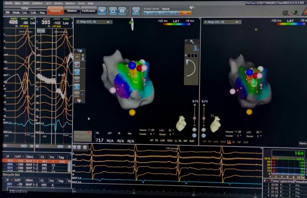This screenshot has height=198, width=307.
Task: Click the left map blue globe icon
Action: tap(194, 135)
